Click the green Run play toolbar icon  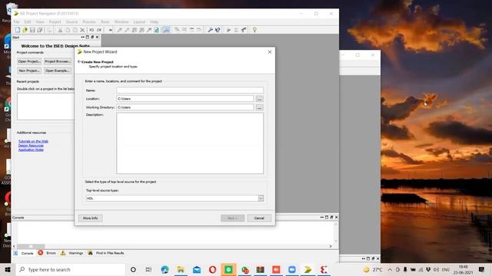click(x=229, y=30)
